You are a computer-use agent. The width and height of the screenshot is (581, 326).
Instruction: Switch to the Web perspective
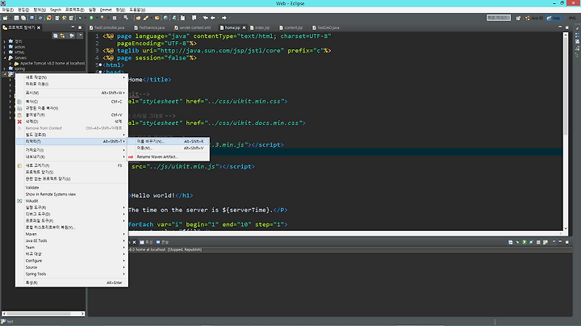pos(554,18)
